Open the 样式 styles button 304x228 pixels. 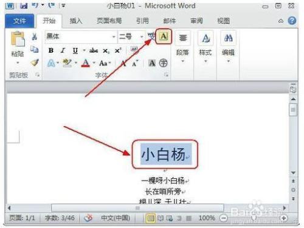(206, 47)
